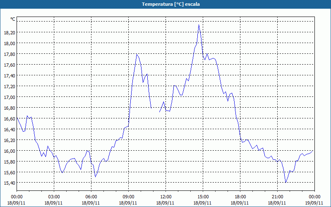Pick the 17,40 y-axis tick label
The image size is (331, 207).
[x=10, y=75]
